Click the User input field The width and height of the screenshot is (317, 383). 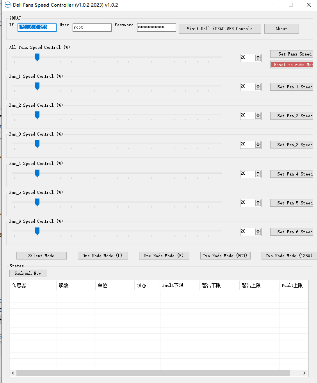[92, 27]
